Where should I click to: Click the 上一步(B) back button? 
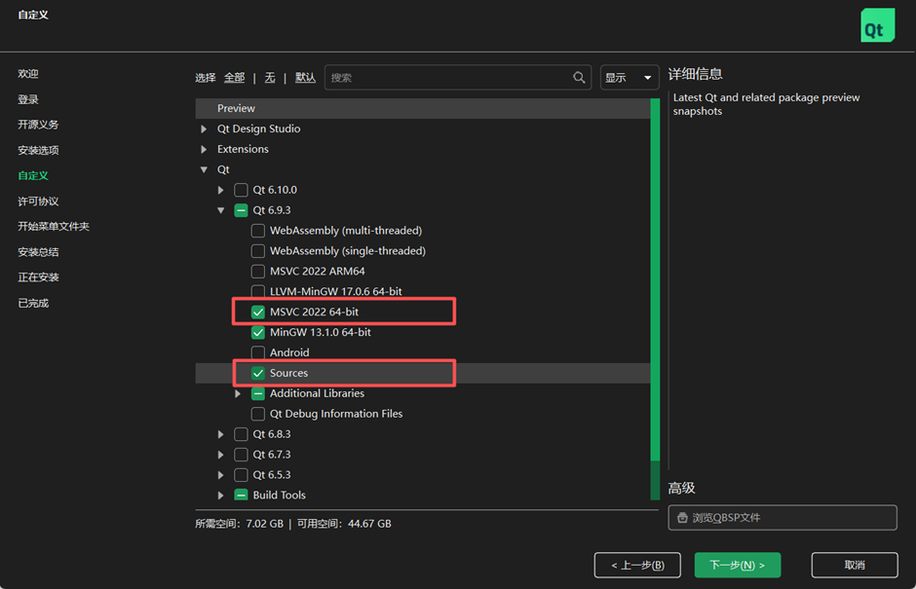click(637, 565)
